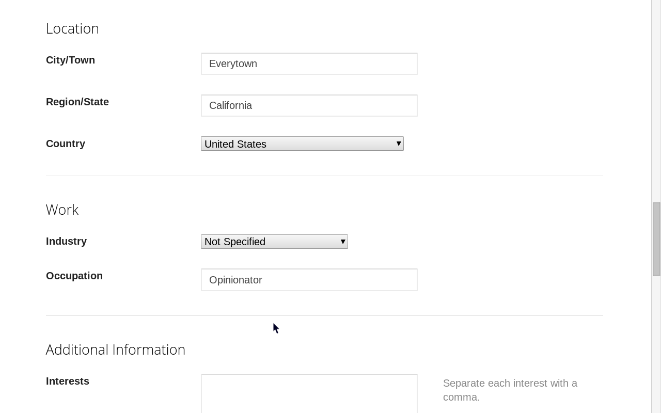Select the text California in Region/State

click(x=230, y=105)
